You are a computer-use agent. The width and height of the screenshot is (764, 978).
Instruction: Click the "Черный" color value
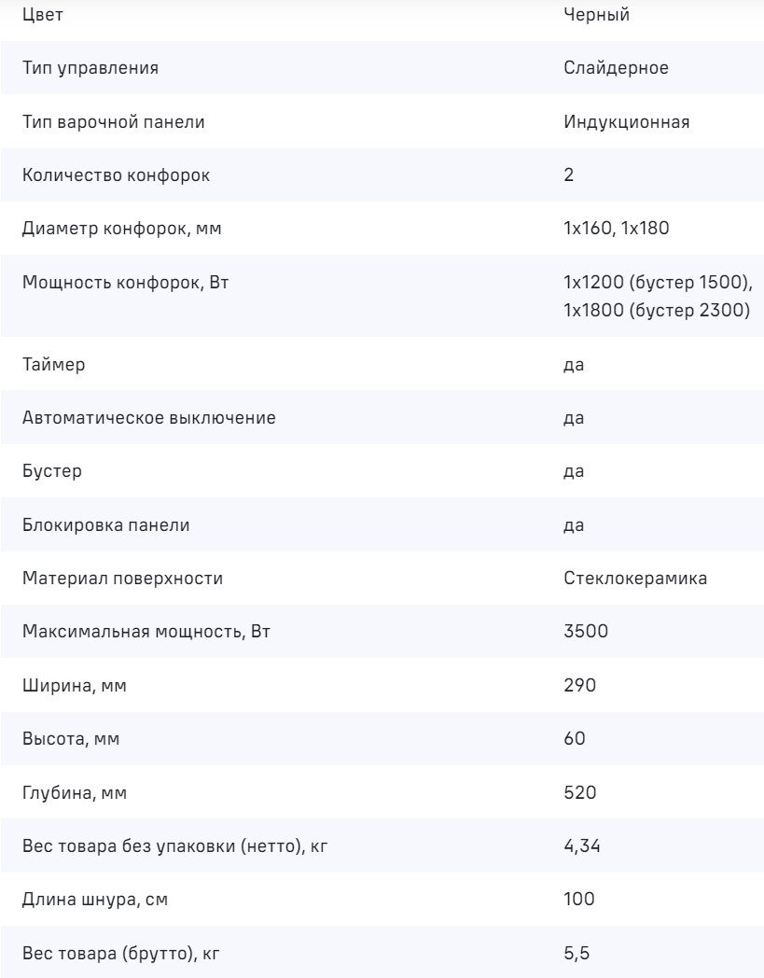(x=590, y=16)
